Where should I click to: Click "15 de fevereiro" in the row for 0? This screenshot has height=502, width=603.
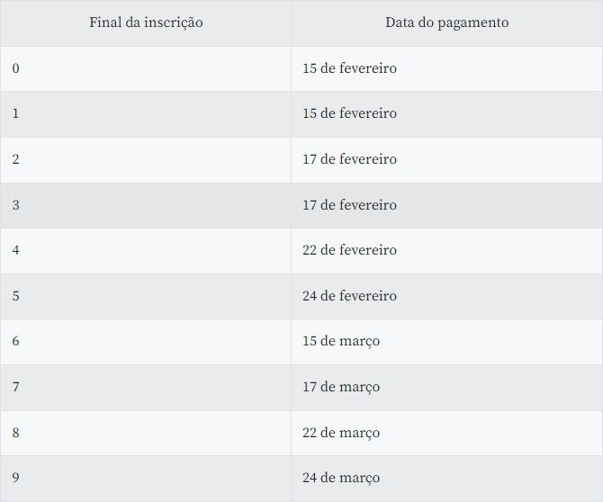click(x=349, y=68)
